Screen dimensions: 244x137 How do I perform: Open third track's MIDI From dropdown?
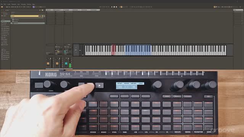[x=68, y=48]
